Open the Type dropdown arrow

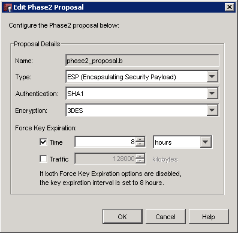point(212,76)
